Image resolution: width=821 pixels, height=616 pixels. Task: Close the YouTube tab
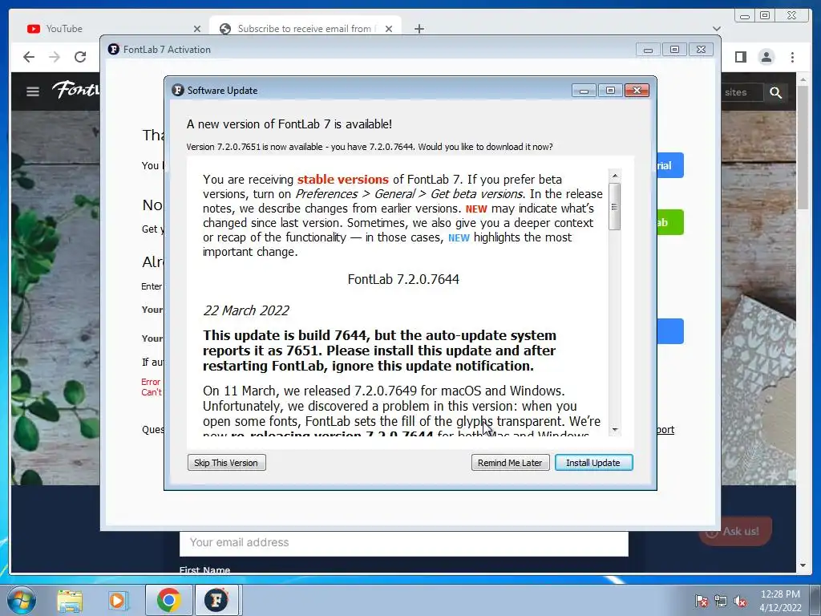click(x=197, y=29)
